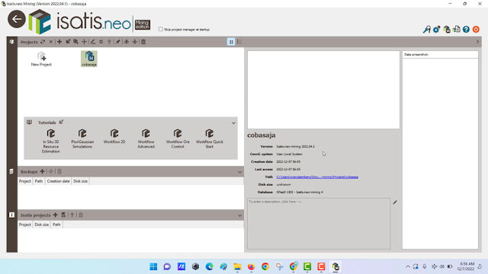Select the cobasaja project

point(89,59)
